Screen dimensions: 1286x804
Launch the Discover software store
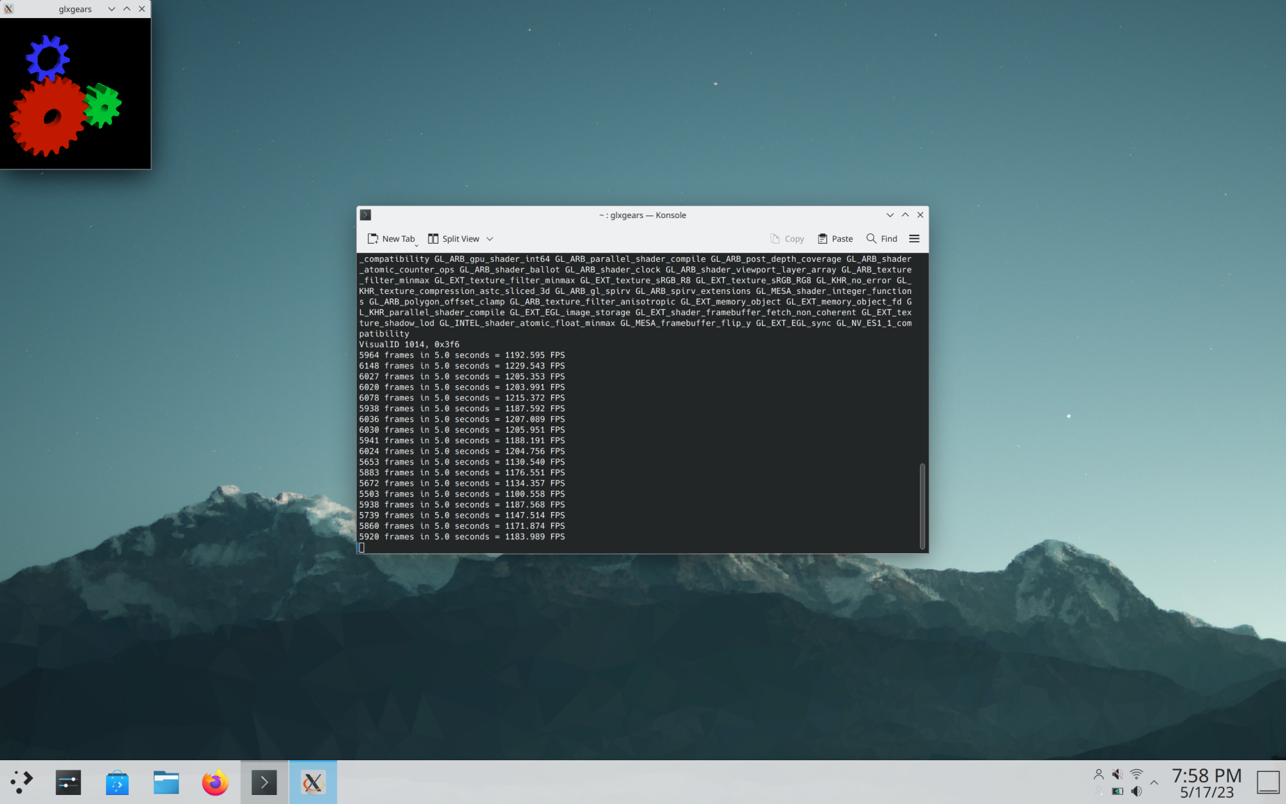(x=117, y=782)
